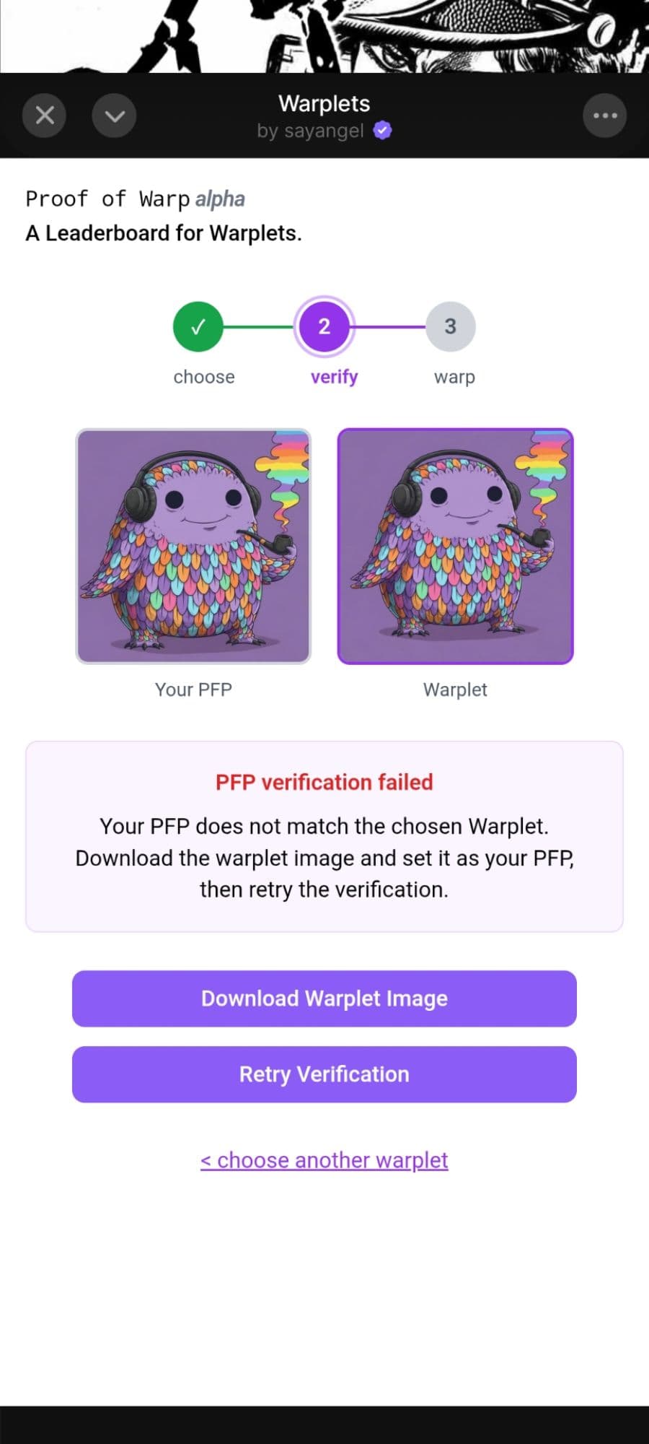The image size is (649, 1444).
Task: Click the choose step label
Action: point(204,377)
